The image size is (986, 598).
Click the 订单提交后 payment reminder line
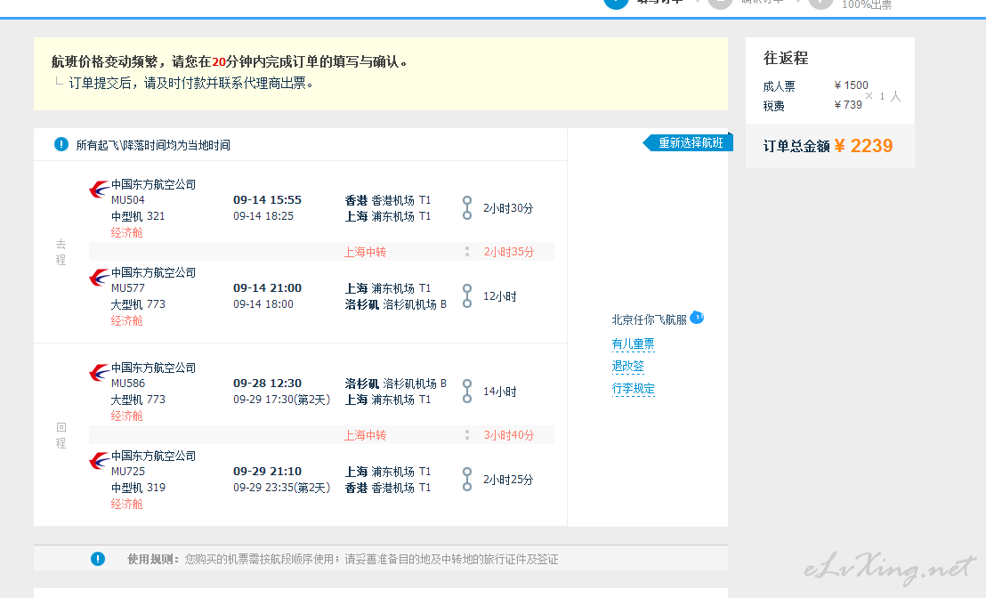pyautogui.click(x=191, y=83)
